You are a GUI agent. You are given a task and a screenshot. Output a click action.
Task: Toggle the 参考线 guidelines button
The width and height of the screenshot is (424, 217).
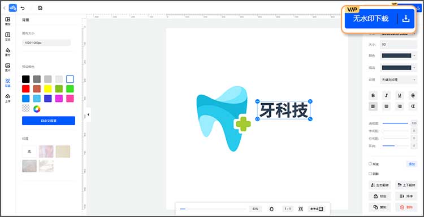pyautogui.click(x=317, y=209)
